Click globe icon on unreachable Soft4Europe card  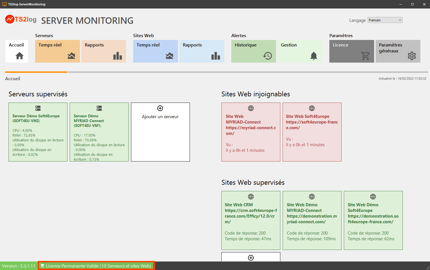pyautogui.click(x=312, y=108)
